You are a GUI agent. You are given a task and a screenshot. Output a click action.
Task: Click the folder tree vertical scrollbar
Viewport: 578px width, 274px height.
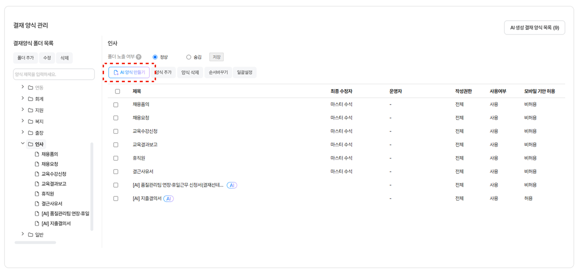(92, 186)
